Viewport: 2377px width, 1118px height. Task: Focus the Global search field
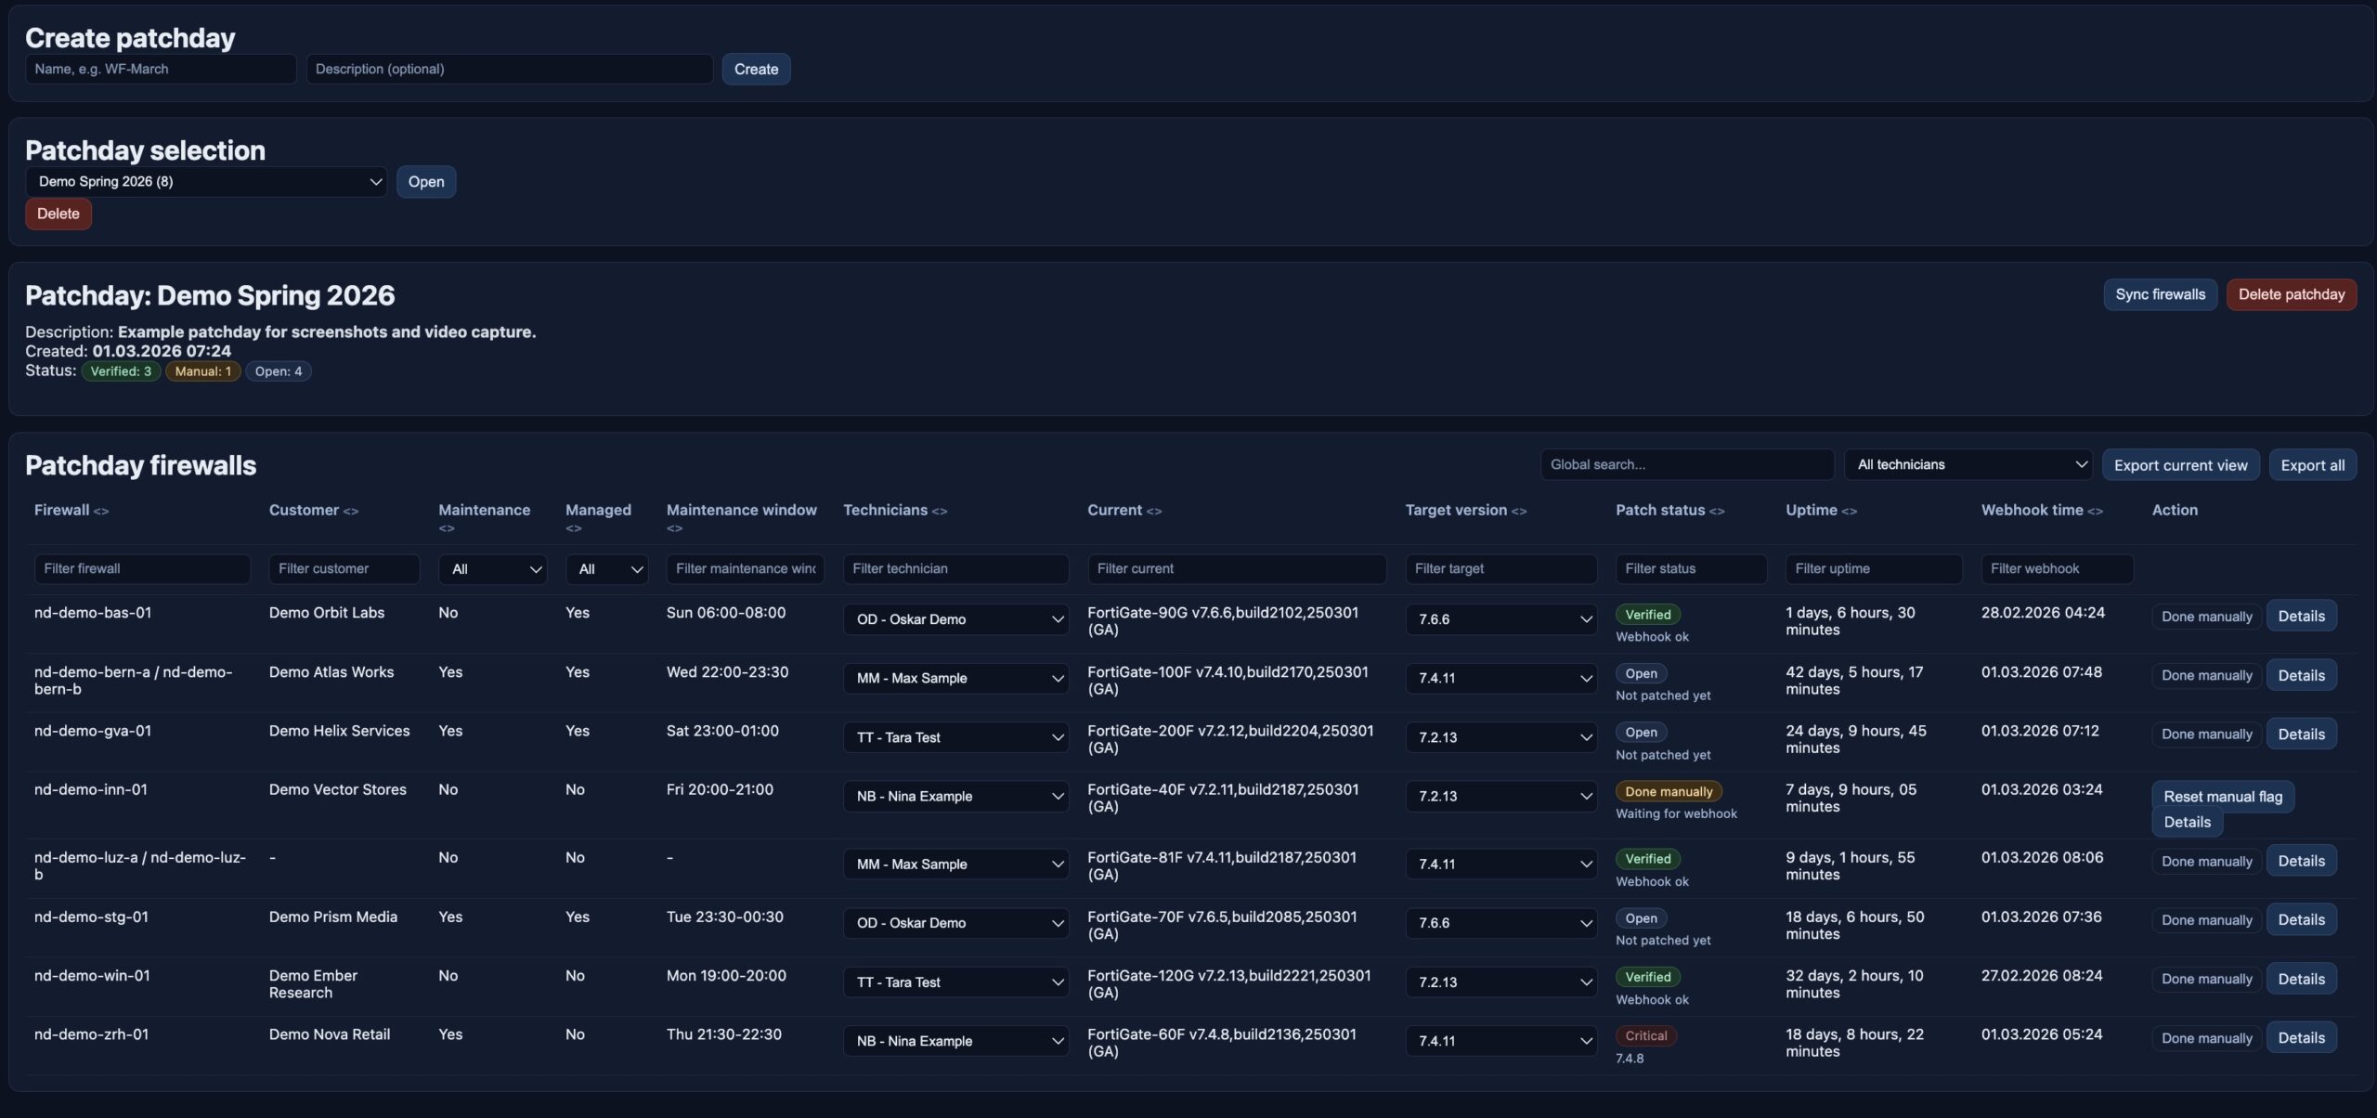1686,464
